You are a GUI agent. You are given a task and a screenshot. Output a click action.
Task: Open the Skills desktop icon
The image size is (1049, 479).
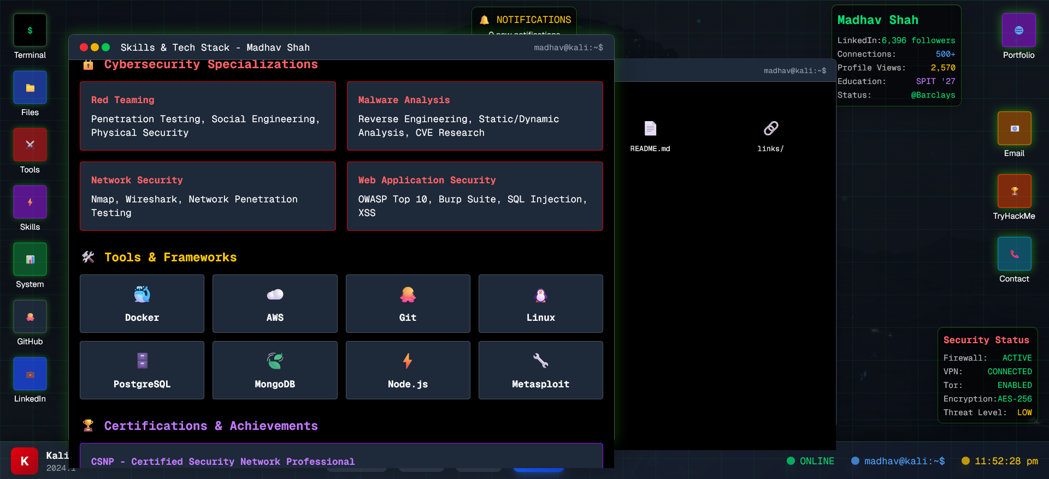pyautogui.click(x=30, y=202)
